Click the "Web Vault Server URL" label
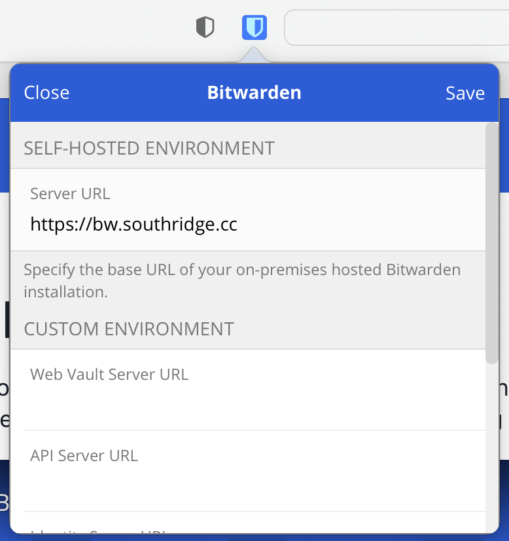Viewport: 509px width, 541px height. (109, 374)
